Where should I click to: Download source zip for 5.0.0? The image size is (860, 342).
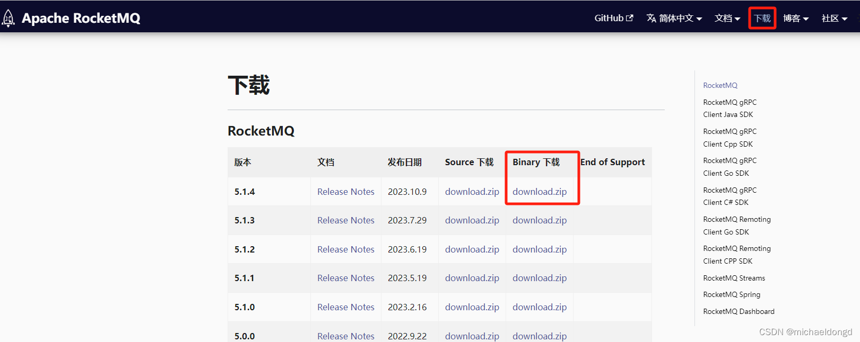click(x=472, y=336)
